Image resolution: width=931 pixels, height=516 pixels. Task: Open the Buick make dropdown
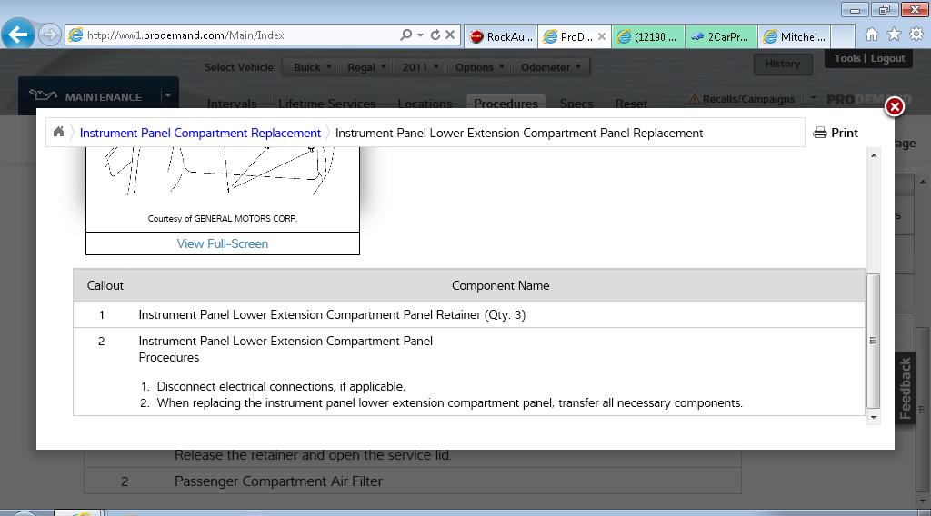tap(312, 67)
